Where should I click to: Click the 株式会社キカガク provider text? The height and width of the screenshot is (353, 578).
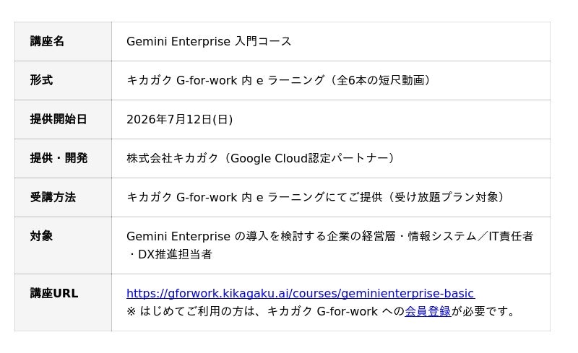pyautogui.click(x=173, y=158)
